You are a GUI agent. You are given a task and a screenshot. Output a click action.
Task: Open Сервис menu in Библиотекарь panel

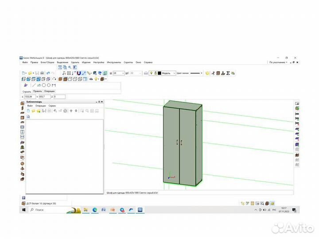tap(52, 106)
